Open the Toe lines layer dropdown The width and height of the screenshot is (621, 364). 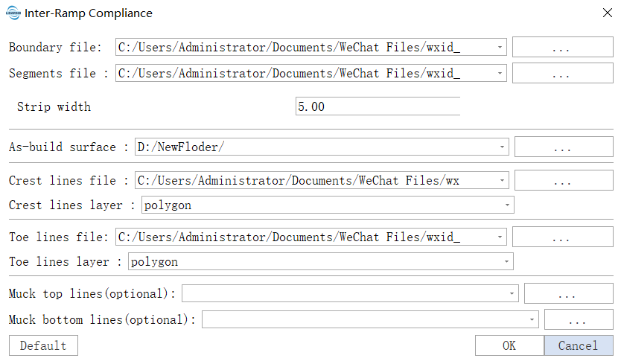[x=507, y=262]
